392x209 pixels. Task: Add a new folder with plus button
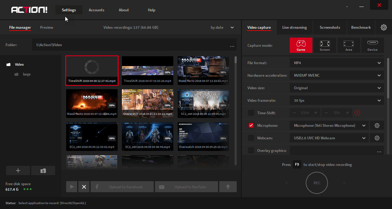tap(18, 170)
